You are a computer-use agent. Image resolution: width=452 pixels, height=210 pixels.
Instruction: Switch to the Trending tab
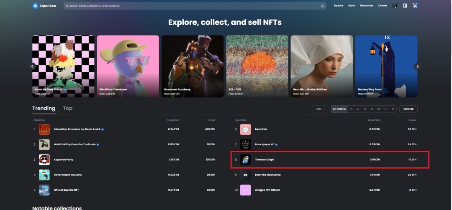coord(44,108)
